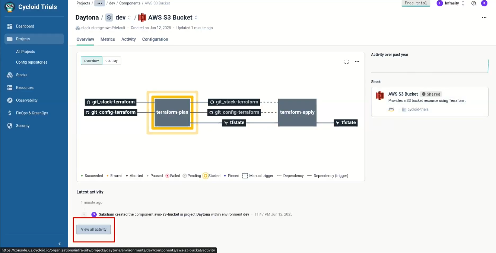496x253 pixels.
Task: Select git_config-terraform resource feeding terraform-plan
Action: point(111,112)
